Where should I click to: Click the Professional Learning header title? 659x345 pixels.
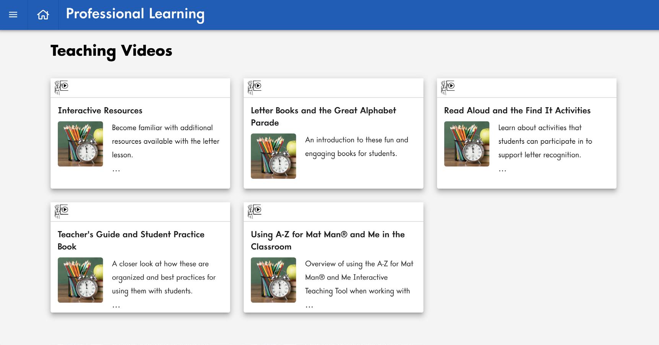135,14
